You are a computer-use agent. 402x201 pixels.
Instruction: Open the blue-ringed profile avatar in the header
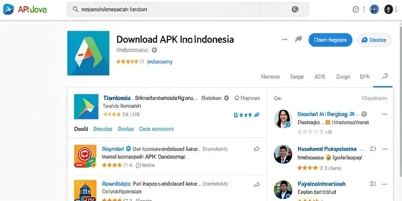pos(374,9)
